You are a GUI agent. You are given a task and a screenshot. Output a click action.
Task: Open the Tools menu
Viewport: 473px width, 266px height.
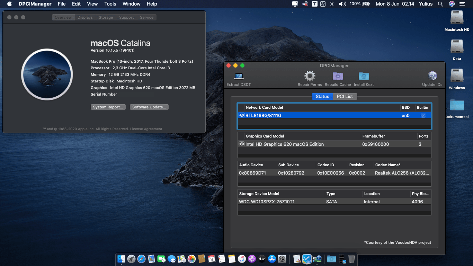coord(110,4)
